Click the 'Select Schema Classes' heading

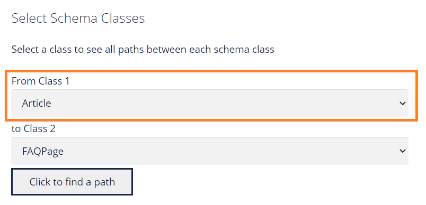78,18
